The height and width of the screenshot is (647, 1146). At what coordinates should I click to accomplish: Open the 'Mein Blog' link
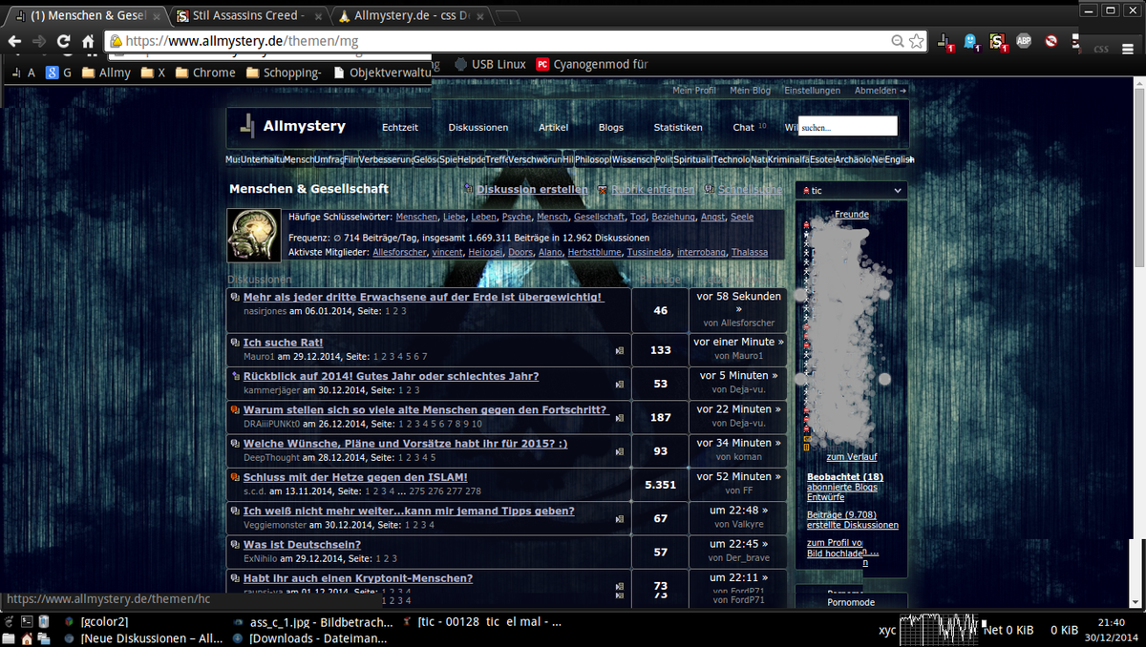pos(750,91)
